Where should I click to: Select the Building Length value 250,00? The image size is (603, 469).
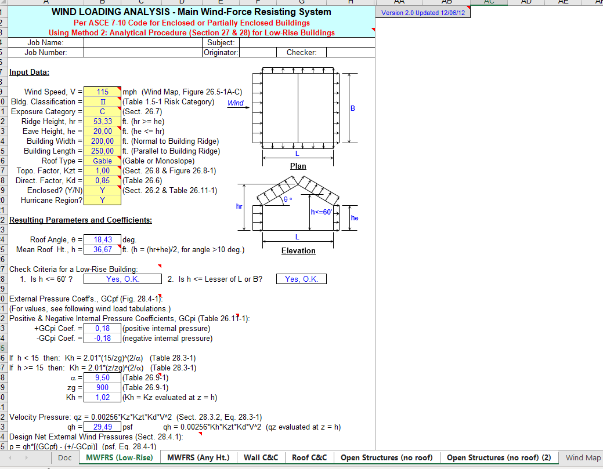[x=102, y=151]
